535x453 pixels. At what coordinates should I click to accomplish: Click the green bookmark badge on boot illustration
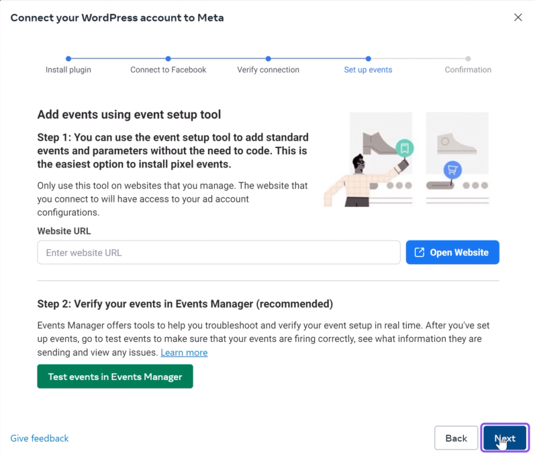tap(404, 148)
